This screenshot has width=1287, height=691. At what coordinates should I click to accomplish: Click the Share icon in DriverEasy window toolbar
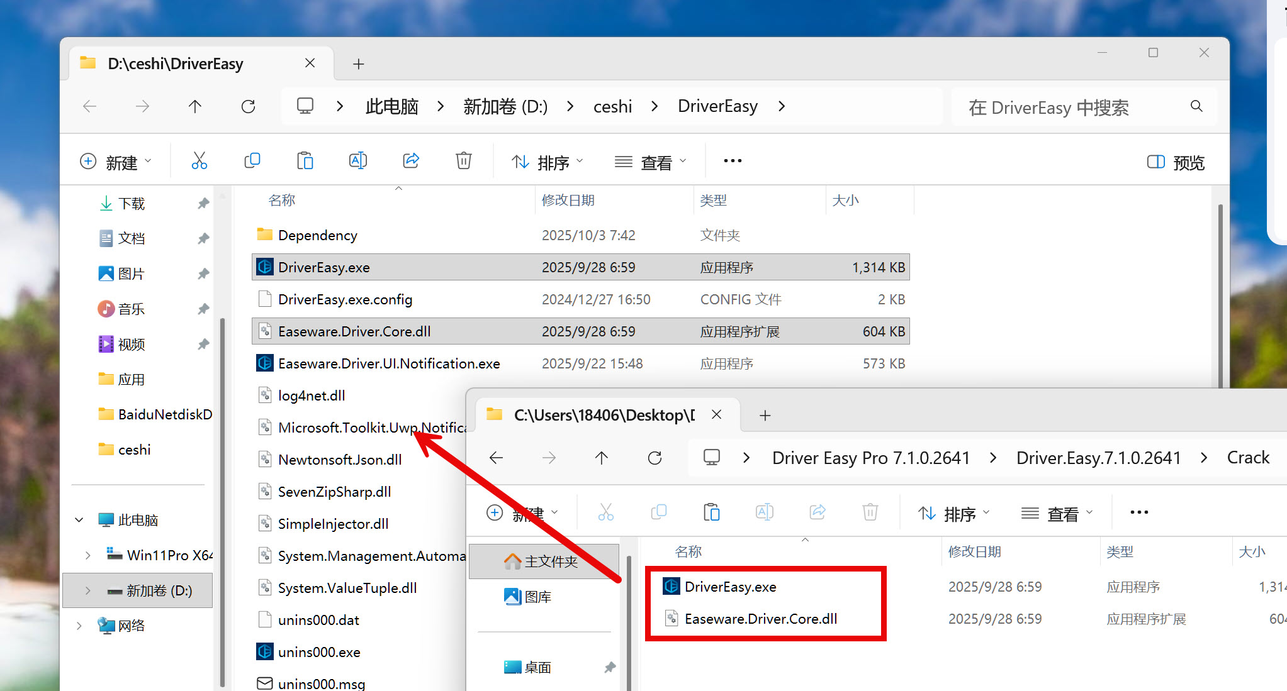411,162
